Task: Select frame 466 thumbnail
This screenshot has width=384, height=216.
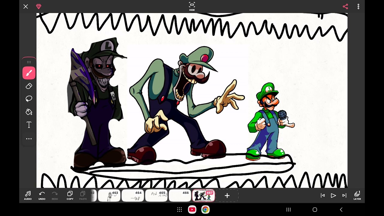Action: 180,196
